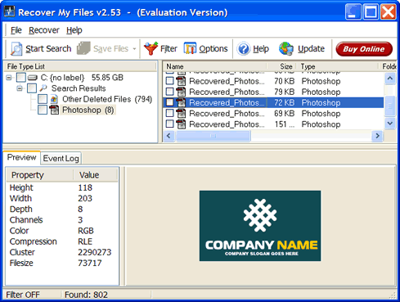
Task: Click file icon of the 72 KB row
Action: tap(181, 102)
